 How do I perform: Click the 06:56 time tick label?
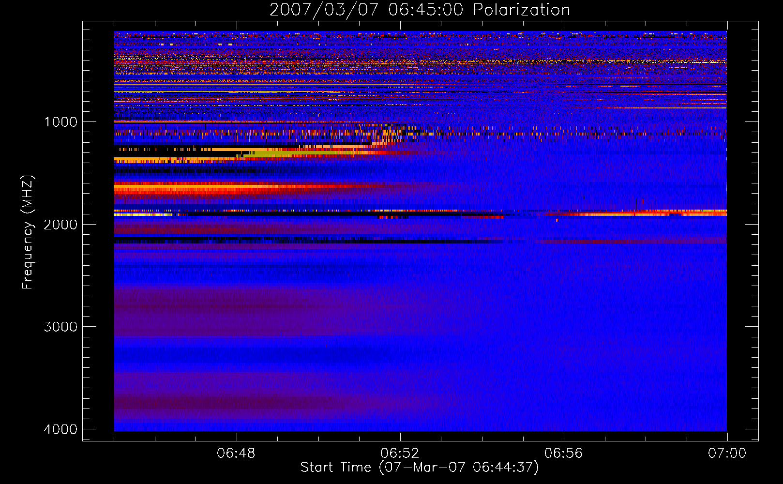coord(563,454)
